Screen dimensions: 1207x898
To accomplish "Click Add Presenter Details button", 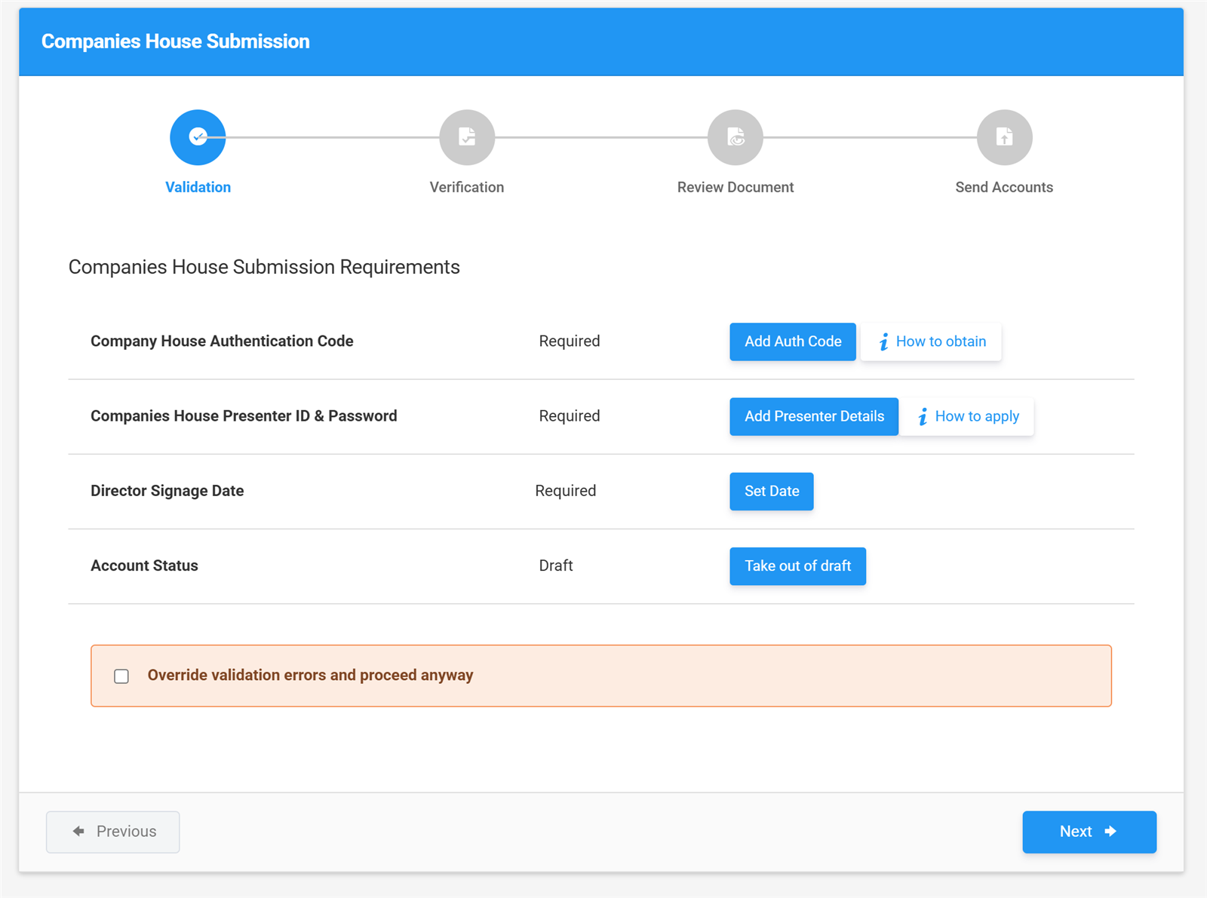I will 814,416.
